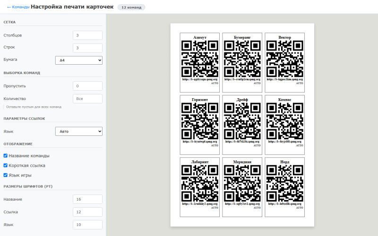Focus the Столбцов input field
Viewport: 378px width, 236px height.
[x=87, y=35]
